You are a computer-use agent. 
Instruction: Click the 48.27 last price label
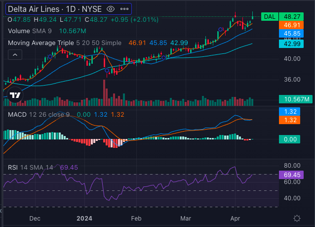point(291,17)
